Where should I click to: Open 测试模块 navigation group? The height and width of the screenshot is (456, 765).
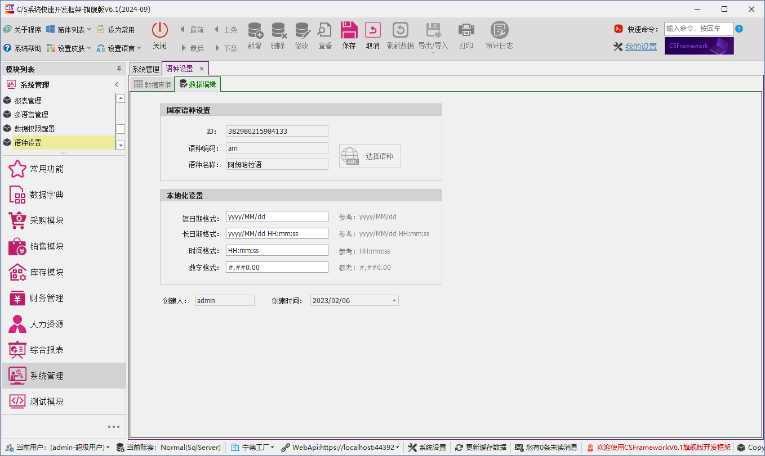point(64,401)
